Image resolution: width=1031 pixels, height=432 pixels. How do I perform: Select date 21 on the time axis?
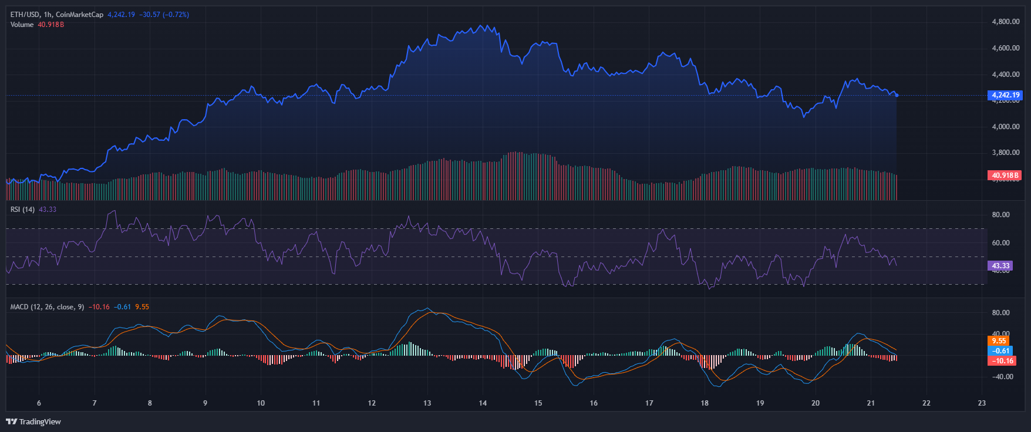(871, 403)
